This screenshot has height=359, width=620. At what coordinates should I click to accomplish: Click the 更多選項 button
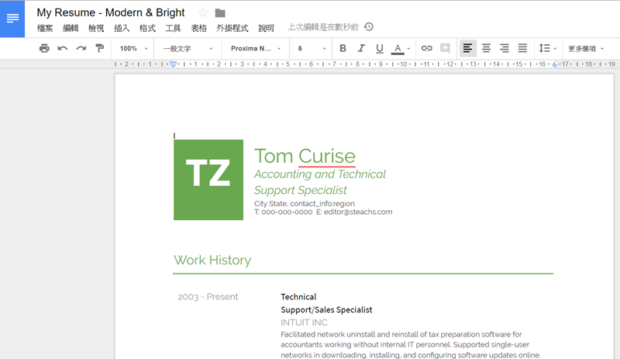click(586, 48)
